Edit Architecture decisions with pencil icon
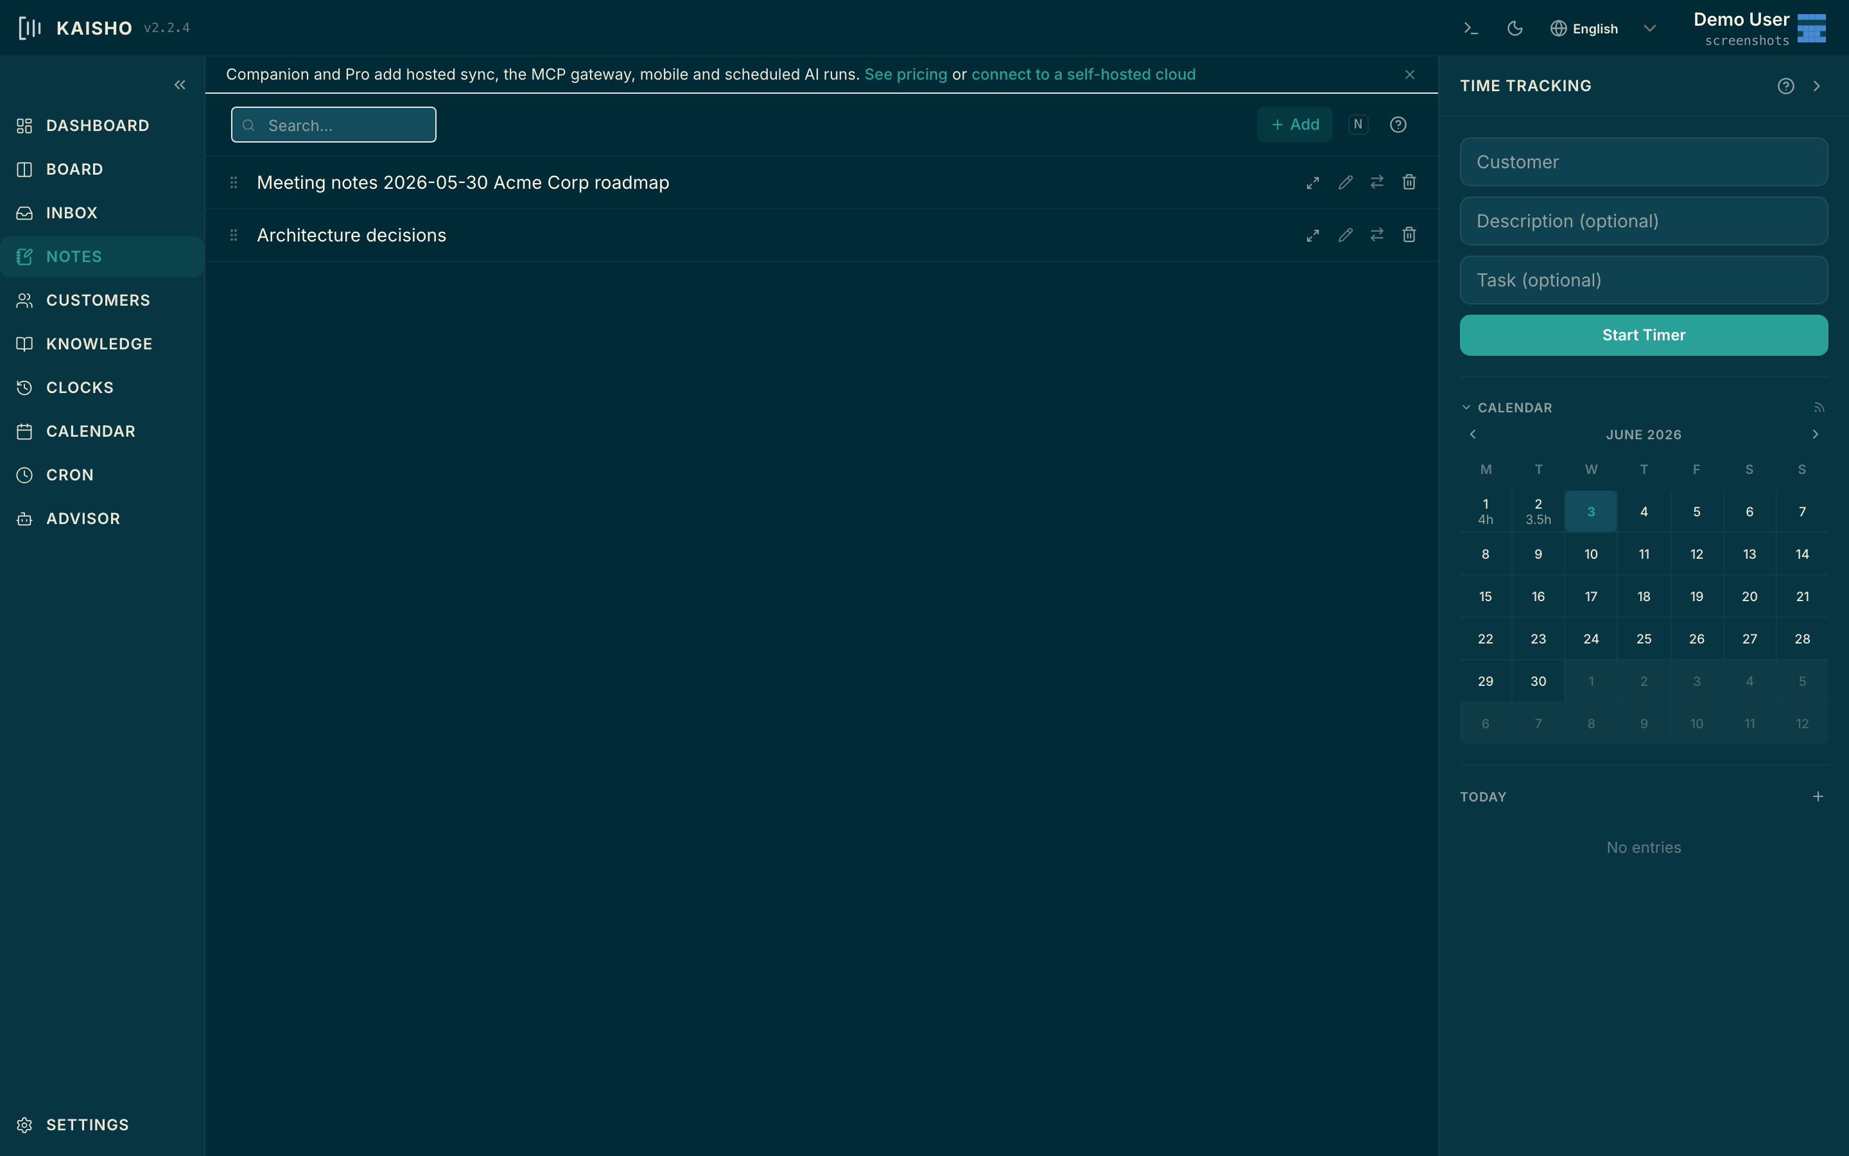 [1346, 234]
